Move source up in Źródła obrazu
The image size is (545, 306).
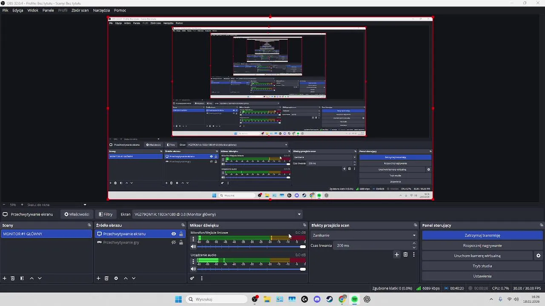[x=126, y=278]
